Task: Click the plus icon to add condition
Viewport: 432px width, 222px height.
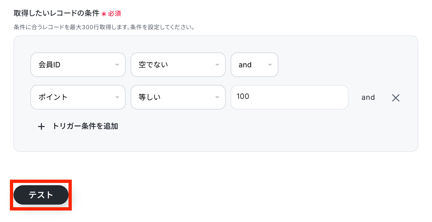Action: pos(41,126)
